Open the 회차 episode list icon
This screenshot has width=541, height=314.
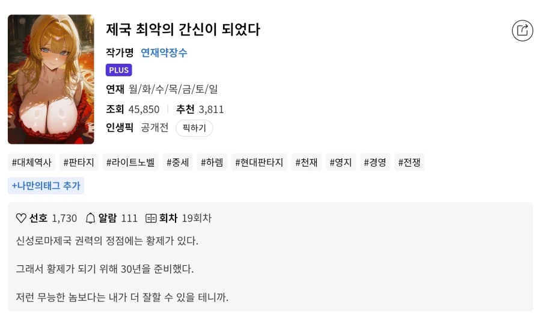[151, 218]
